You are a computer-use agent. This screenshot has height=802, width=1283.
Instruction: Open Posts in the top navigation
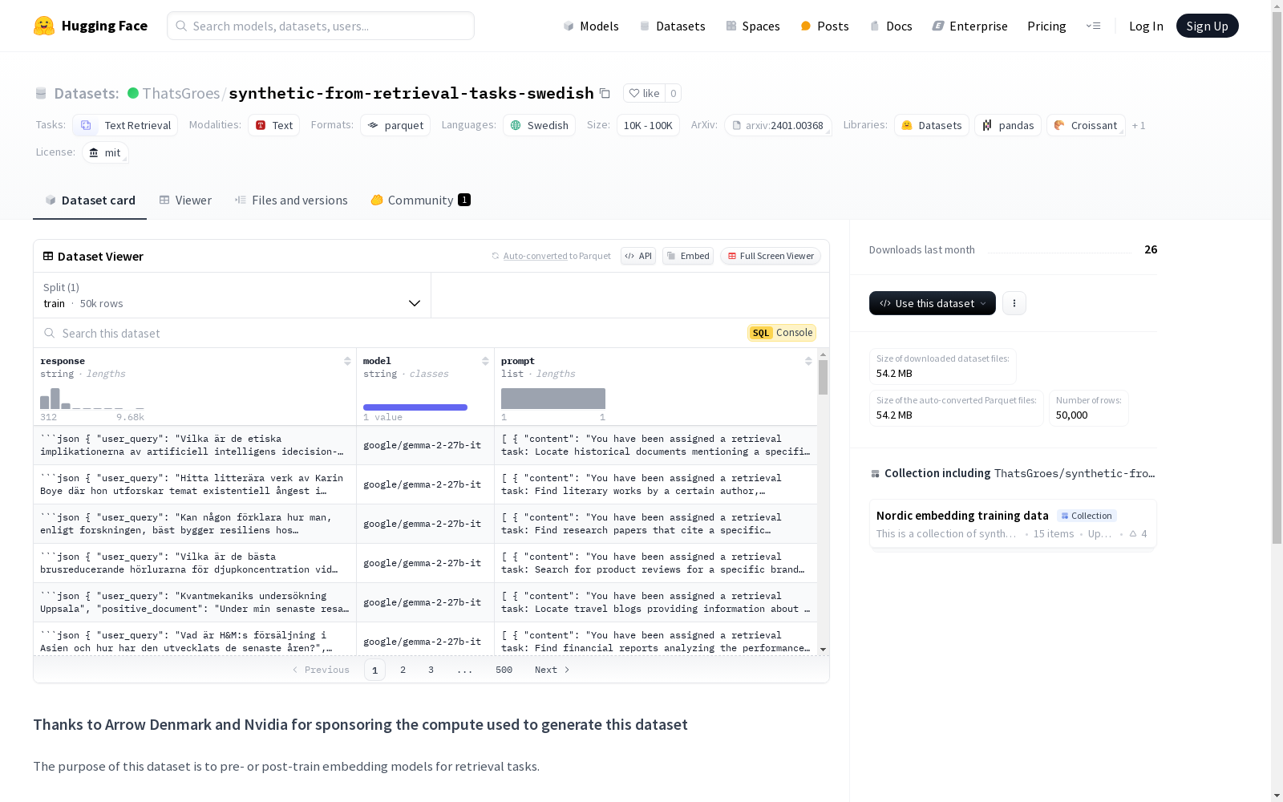click(824, 26)
